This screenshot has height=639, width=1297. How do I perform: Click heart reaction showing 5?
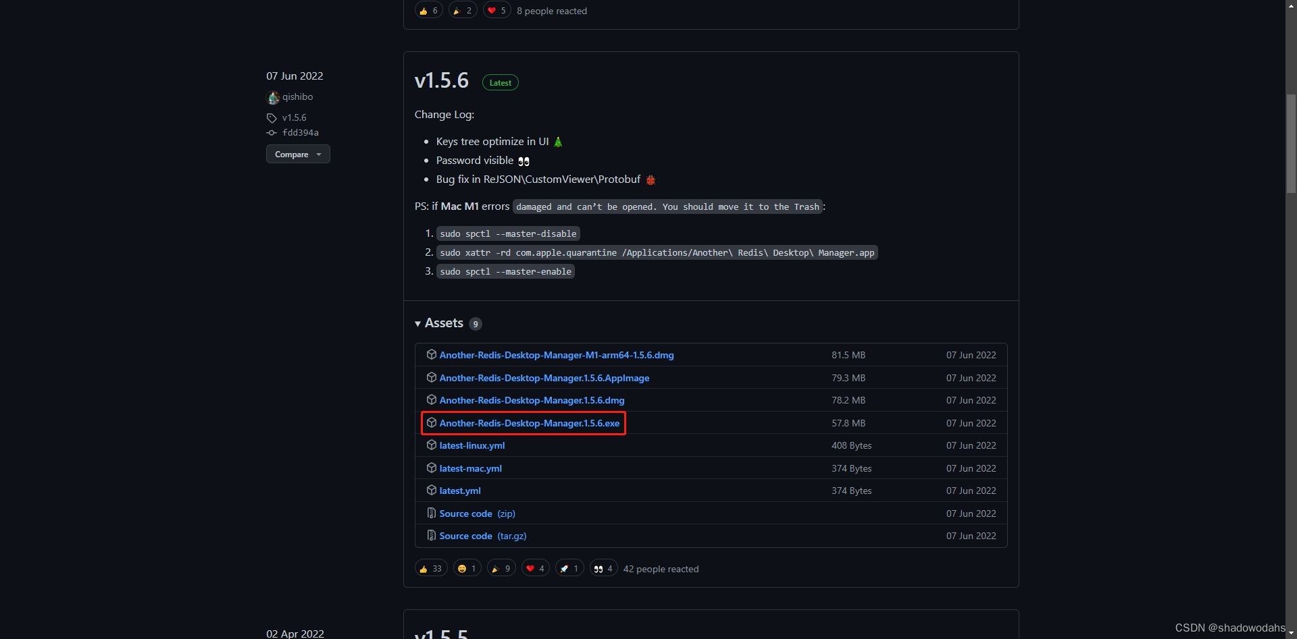(x=497, y=10)
